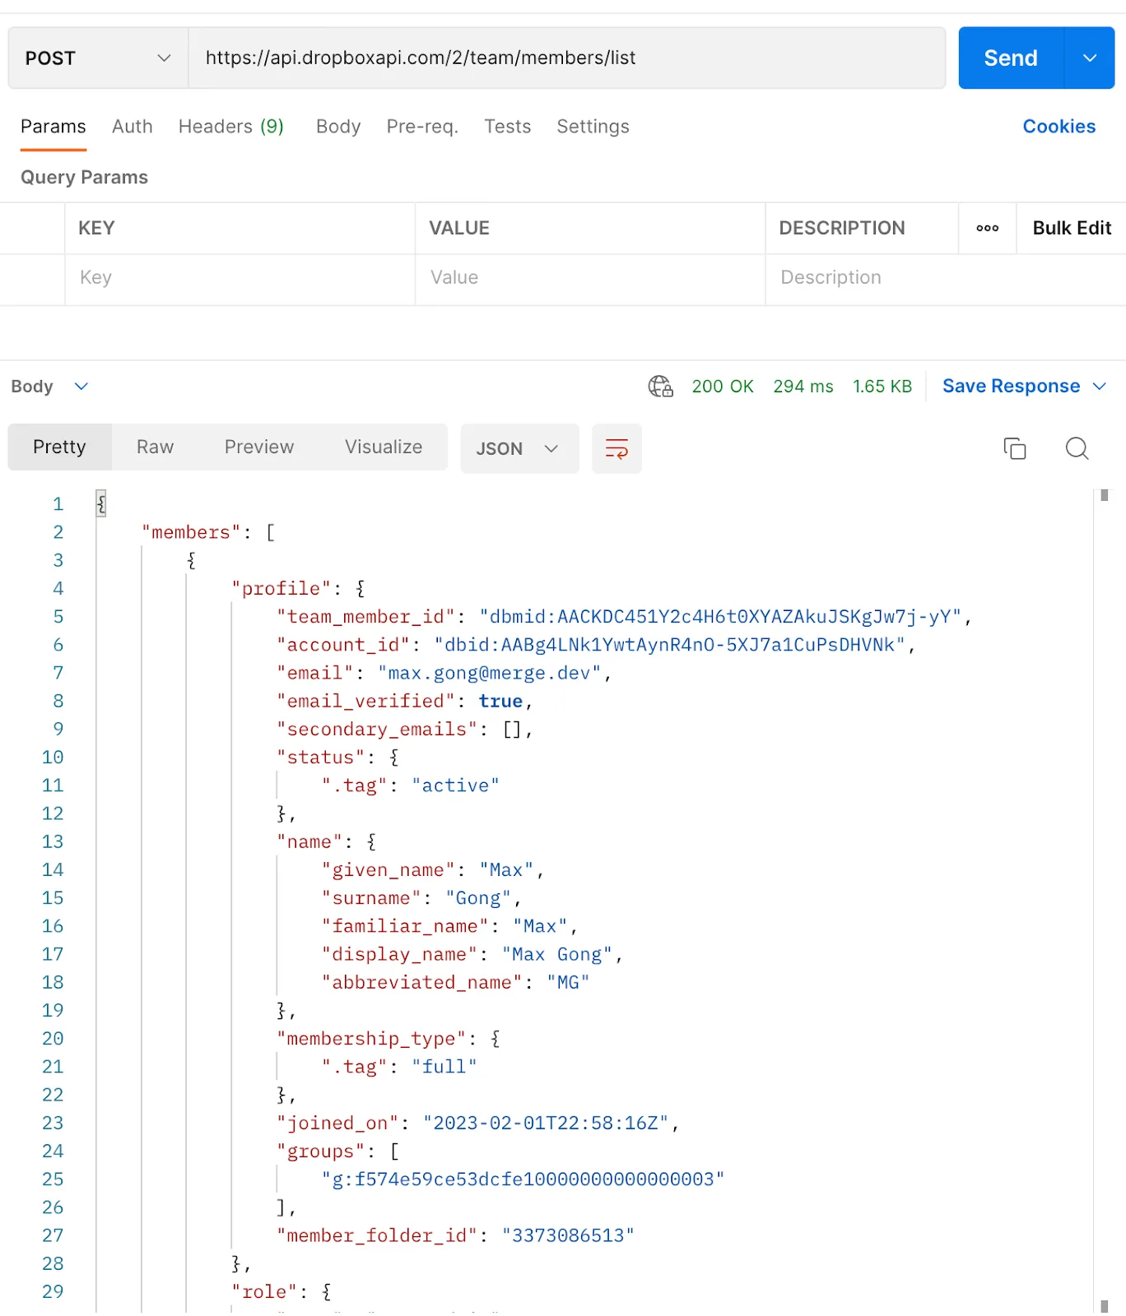The image size is (1126, 1316).
Task: Click the request URL field
Action: coord(566,58)
